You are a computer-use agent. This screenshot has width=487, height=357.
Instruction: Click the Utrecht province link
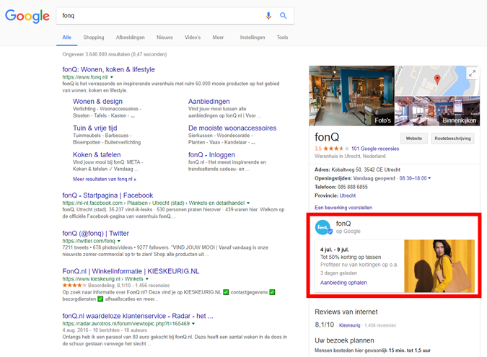(348, 196)
